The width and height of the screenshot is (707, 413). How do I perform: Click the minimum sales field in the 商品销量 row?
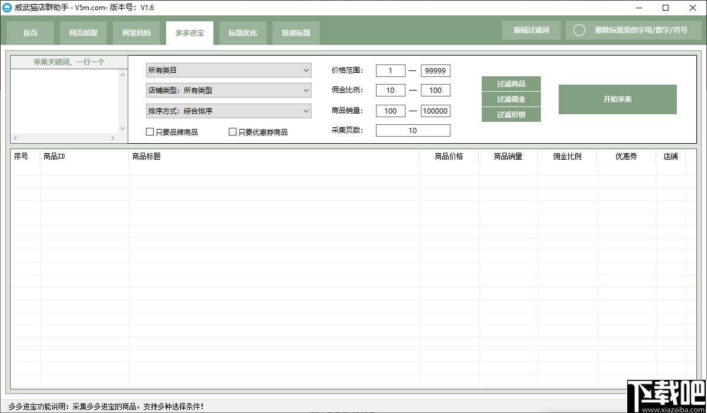point(391,111)
